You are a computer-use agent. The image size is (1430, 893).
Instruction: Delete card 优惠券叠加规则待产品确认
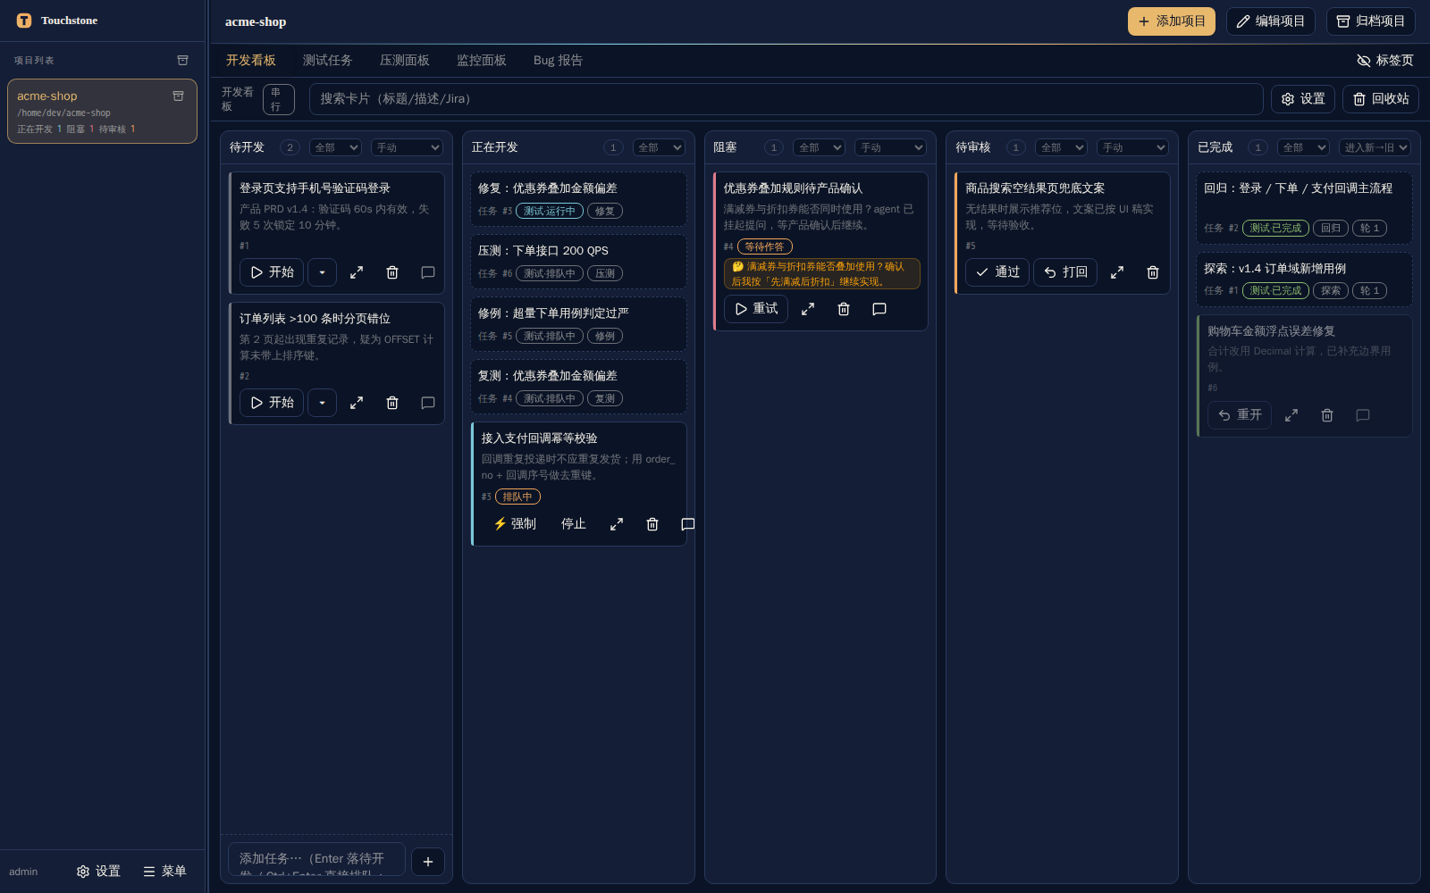[844, 309]
